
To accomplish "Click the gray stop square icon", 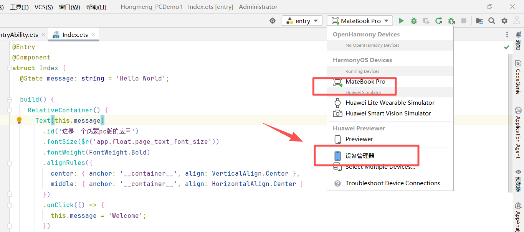I will tap(464, 21).
